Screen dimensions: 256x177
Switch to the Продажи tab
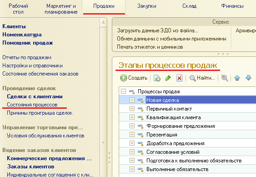[104, 6]
